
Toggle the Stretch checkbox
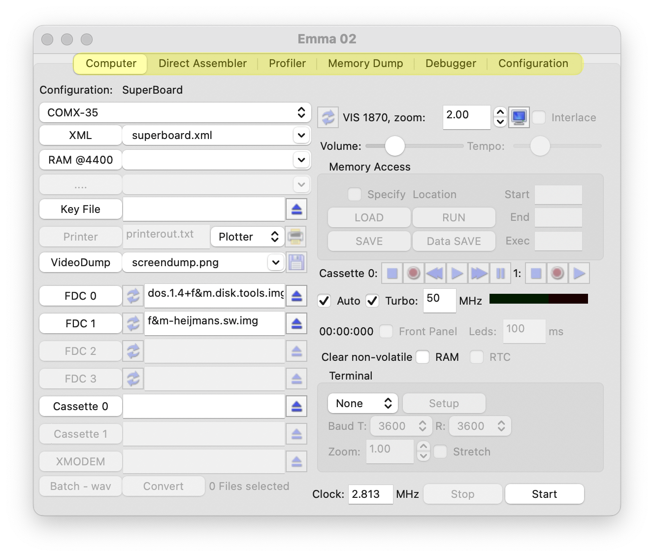point(440,452)
